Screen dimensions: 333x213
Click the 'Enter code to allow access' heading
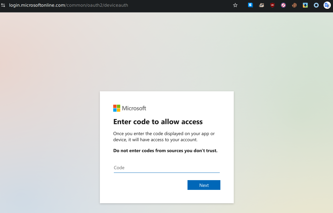(x=158, y=122)
